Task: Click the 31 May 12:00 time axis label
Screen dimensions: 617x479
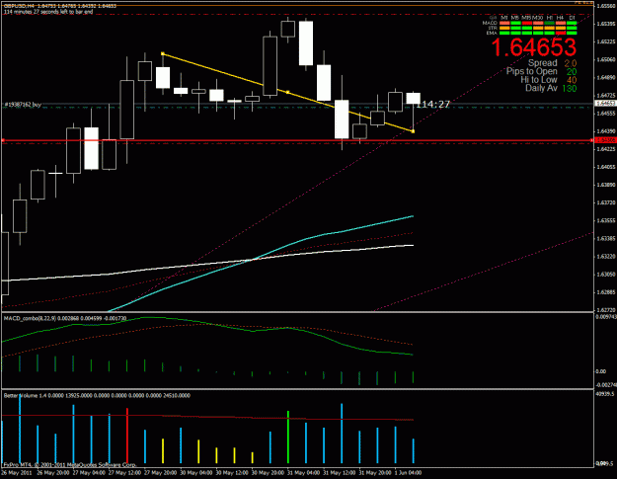Action: pyautogui.click(x=340, y=473)
